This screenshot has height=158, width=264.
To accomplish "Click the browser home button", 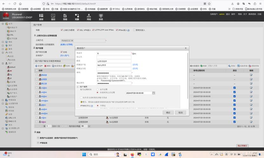I will click(x=20, y=3).
